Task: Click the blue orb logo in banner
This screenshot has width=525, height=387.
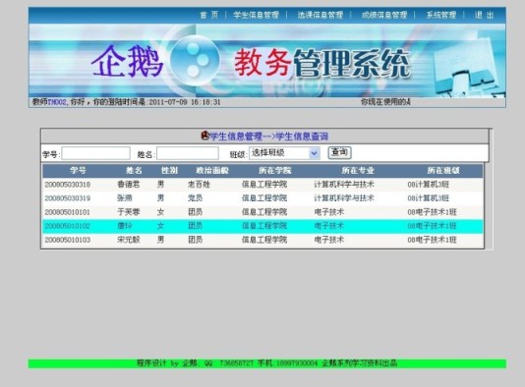Action: [195, 60]
